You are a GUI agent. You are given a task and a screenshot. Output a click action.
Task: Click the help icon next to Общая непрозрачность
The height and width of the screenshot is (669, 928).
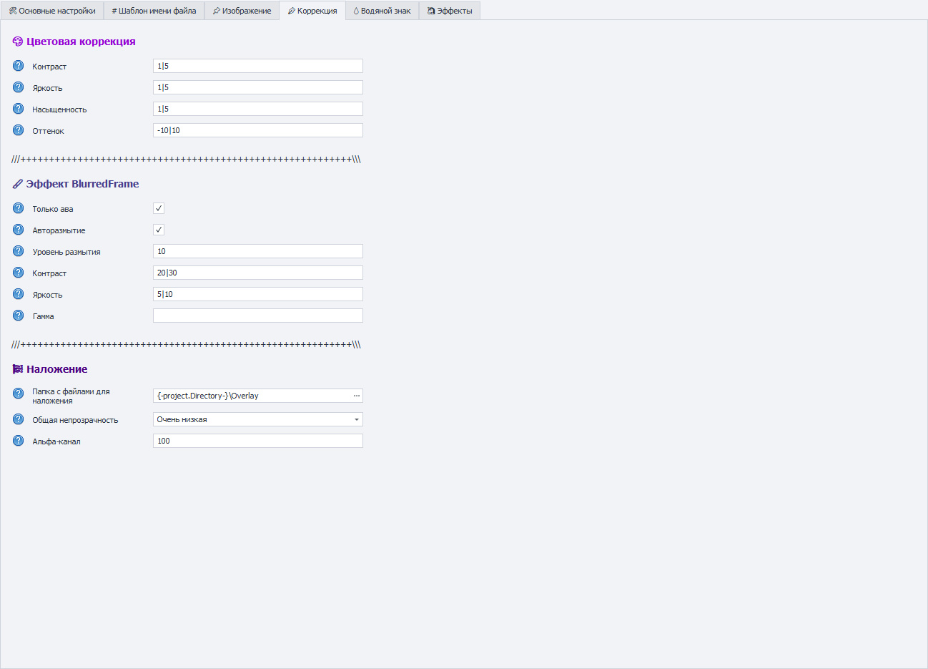pos(19,419)
